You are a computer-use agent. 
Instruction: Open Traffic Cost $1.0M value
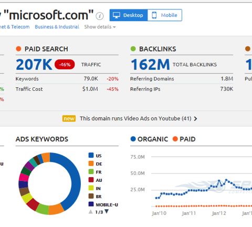click(90, 89)
